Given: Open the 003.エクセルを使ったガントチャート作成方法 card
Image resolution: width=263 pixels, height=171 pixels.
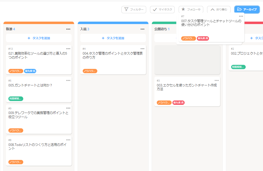Looking at the screenshot, I should (x=187, y=92).
